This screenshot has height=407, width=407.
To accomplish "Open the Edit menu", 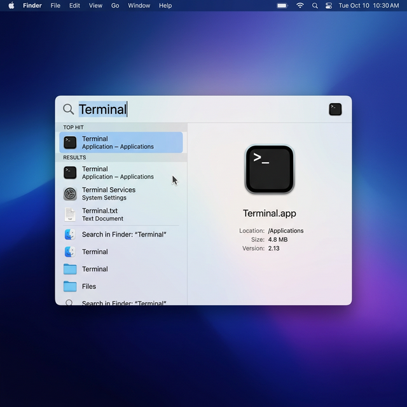I will click(x=74, y=6).
